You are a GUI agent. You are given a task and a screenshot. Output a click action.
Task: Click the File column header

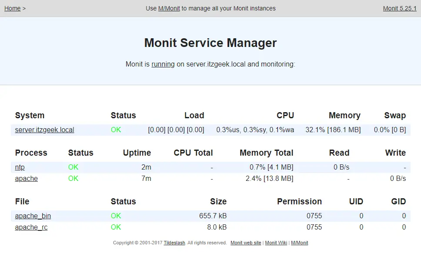point(22,201)
